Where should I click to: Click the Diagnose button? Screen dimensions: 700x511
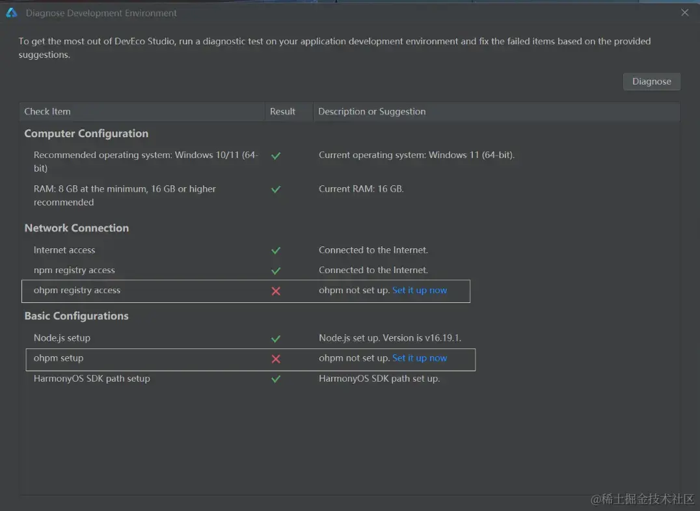[x=651, y=81]
